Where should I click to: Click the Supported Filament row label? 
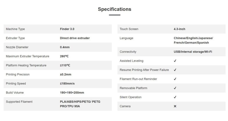click(x=19, y=102)
